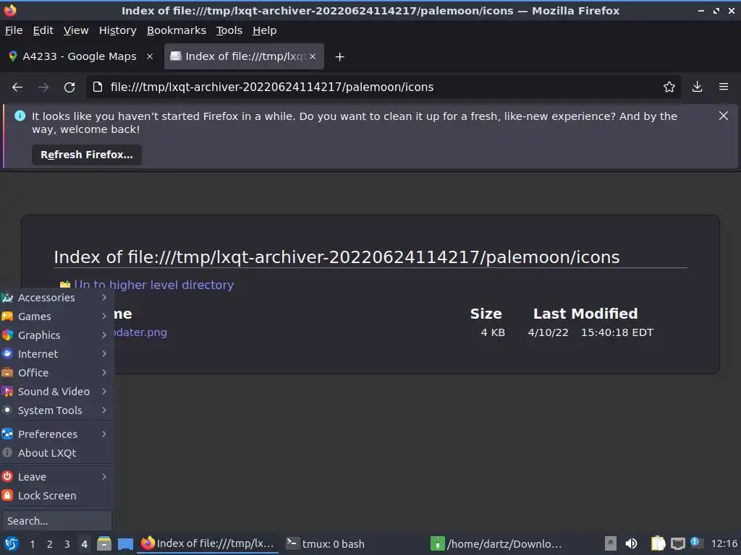Open the file manager from the panel quicklaunch
Viewport: 741px width, 555px height.
(x=104, y=543)
